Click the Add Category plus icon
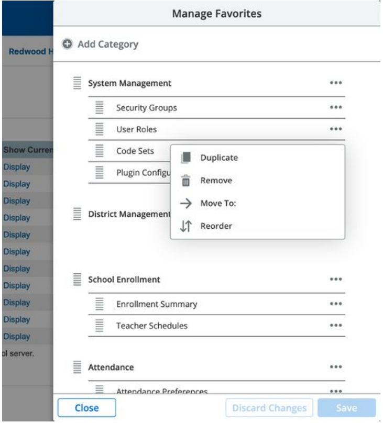This screenshot has width=383, height=423. click(67, 44)
